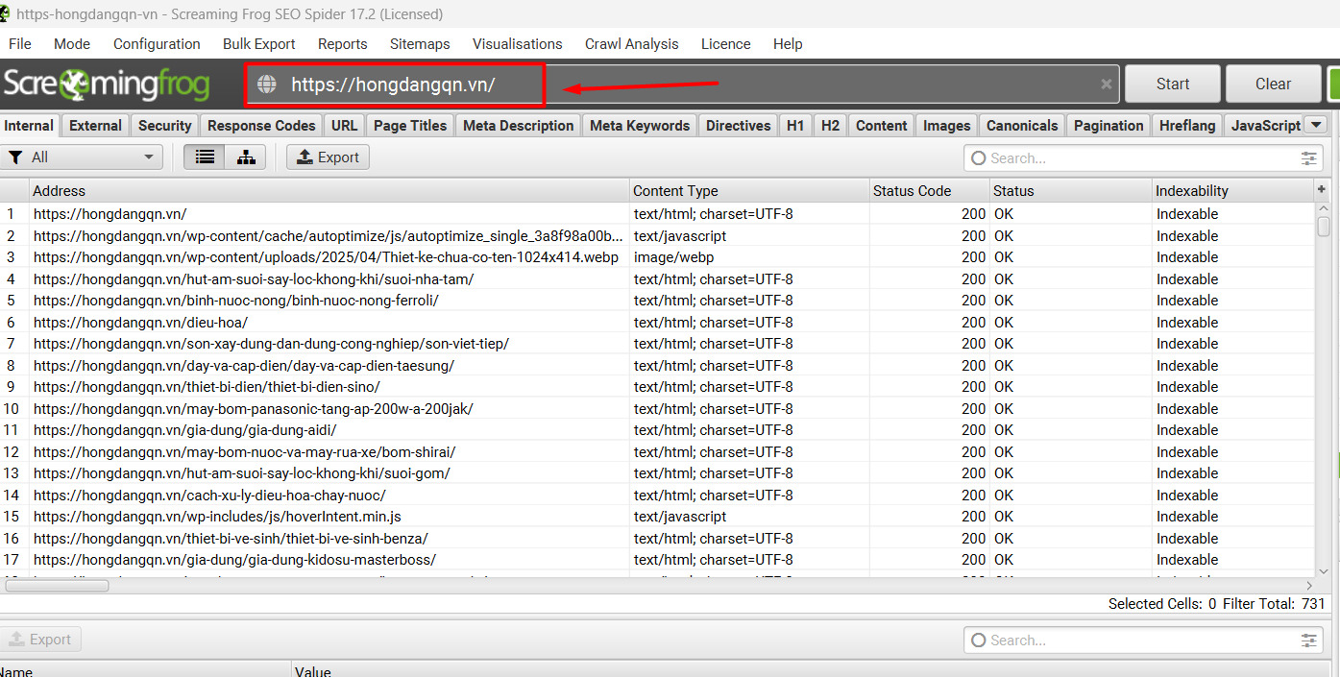Open the Help menu
Image resolution: width=1340 pixels, height=677 pixels.
[x=788, y=44]
